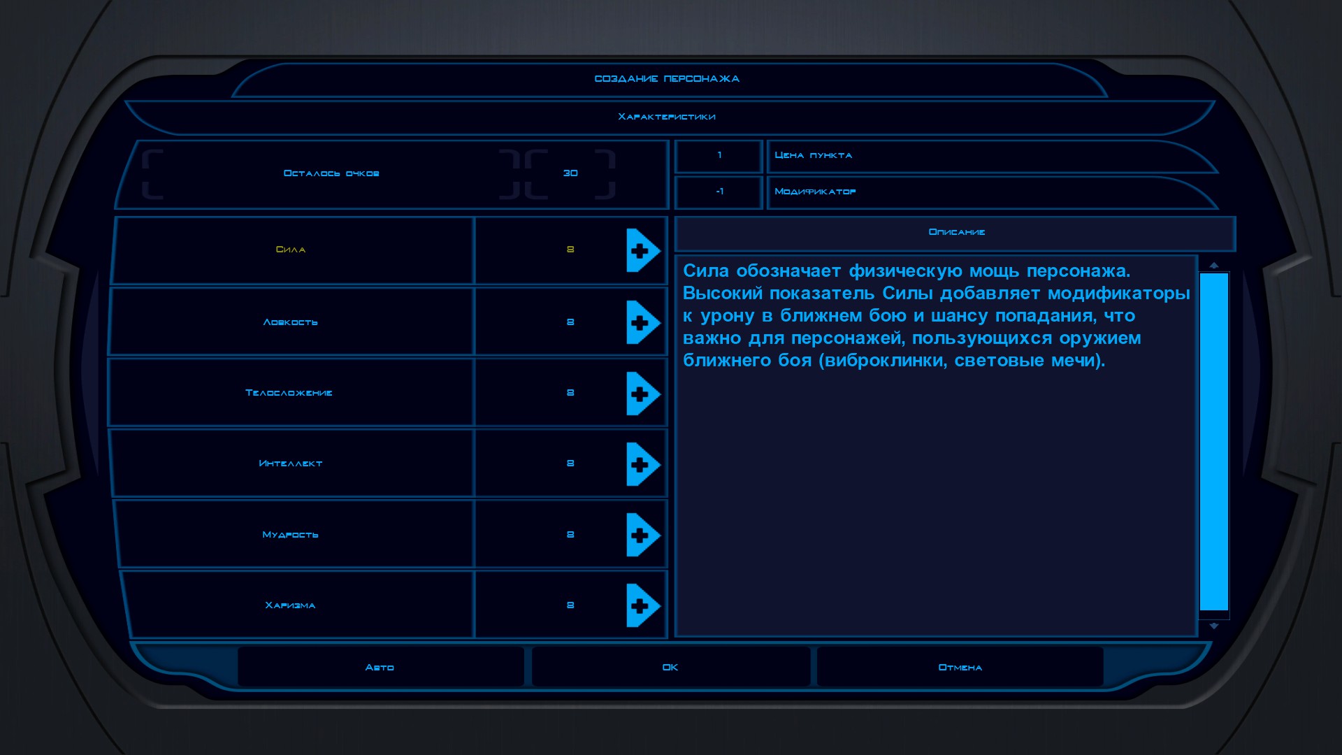Increase Ловкость with the plus arrow
This screenshot has height=755, width=1342.
click(x=643, y=322)
